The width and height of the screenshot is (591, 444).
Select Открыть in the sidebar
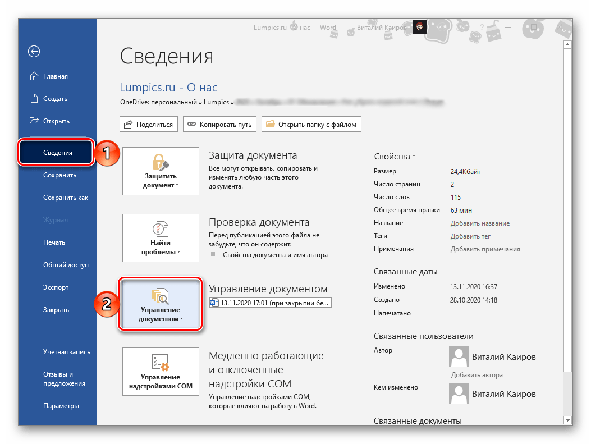tap(56, 121)
